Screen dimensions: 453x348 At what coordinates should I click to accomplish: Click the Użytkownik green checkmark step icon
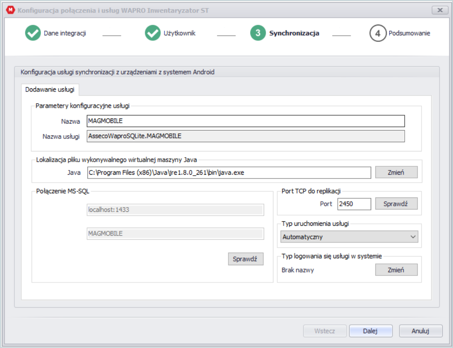pos(153,33)
